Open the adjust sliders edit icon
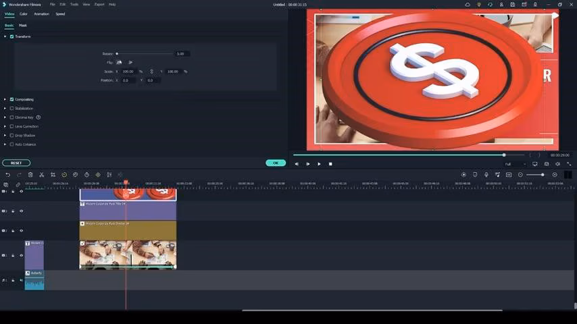The height and width of the screenshot is (324, 577). click(x=109, y=175)
